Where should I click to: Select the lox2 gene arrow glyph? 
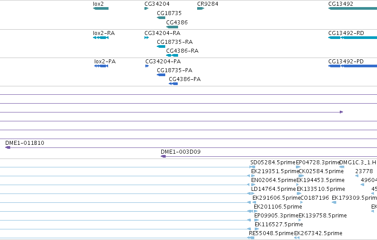(101, 8)
